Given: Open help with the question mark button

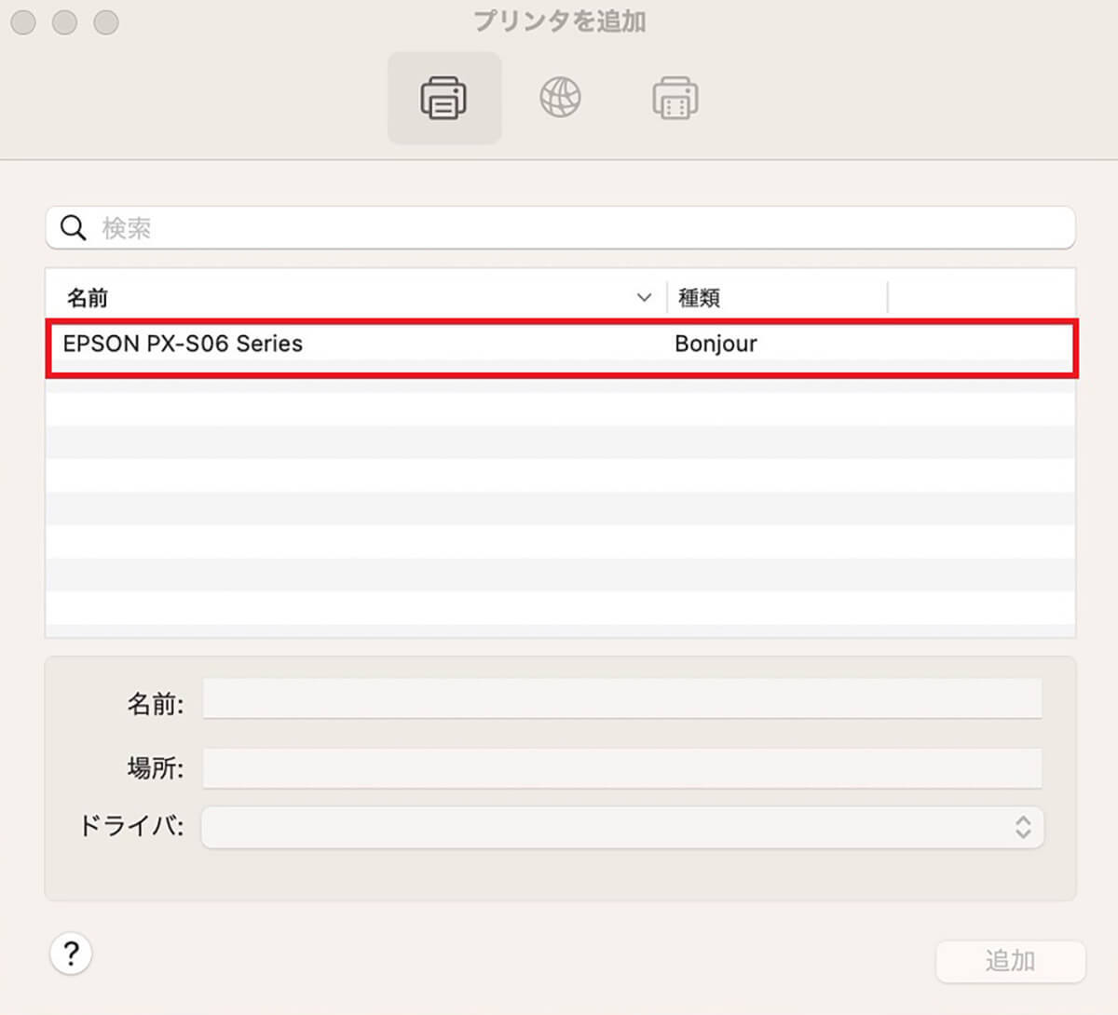Looking at the screenshot, I should pyautogui.click(x=71, y=954).
